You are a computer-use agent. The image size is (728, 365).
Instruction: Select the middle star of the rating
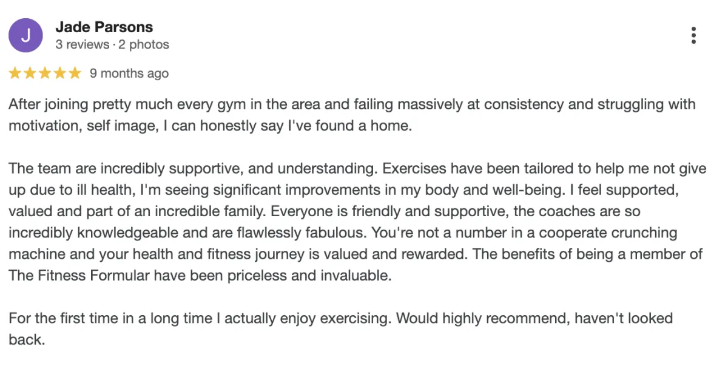[45, 73]
